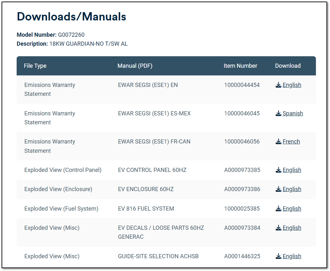This screenshot has height=271, width=330.
Task: Click download icon for EV 816 FUEL SYSTEM
Action: click(279, 209)
